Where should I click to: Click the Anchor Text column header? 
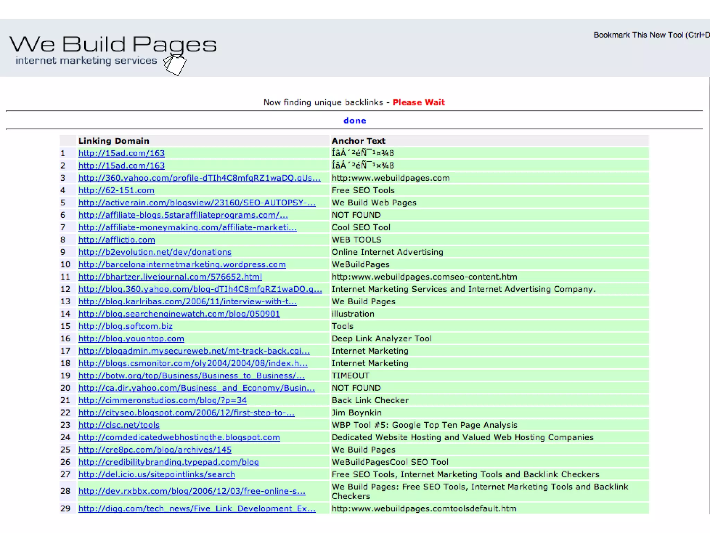point(358,141)
